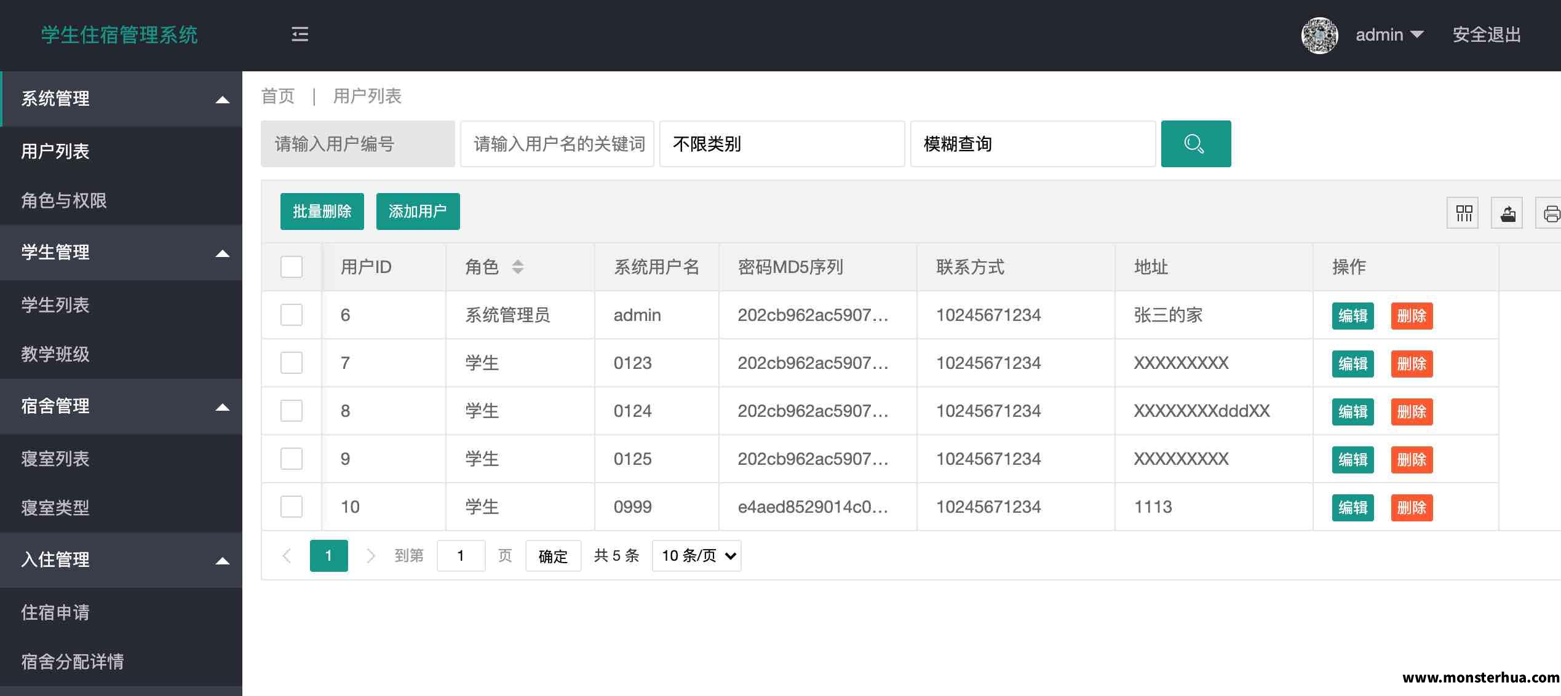Check the row for user ID 9
This screenshot has height=696, width=1561.
pyautogui.click(x=292, y=459)
